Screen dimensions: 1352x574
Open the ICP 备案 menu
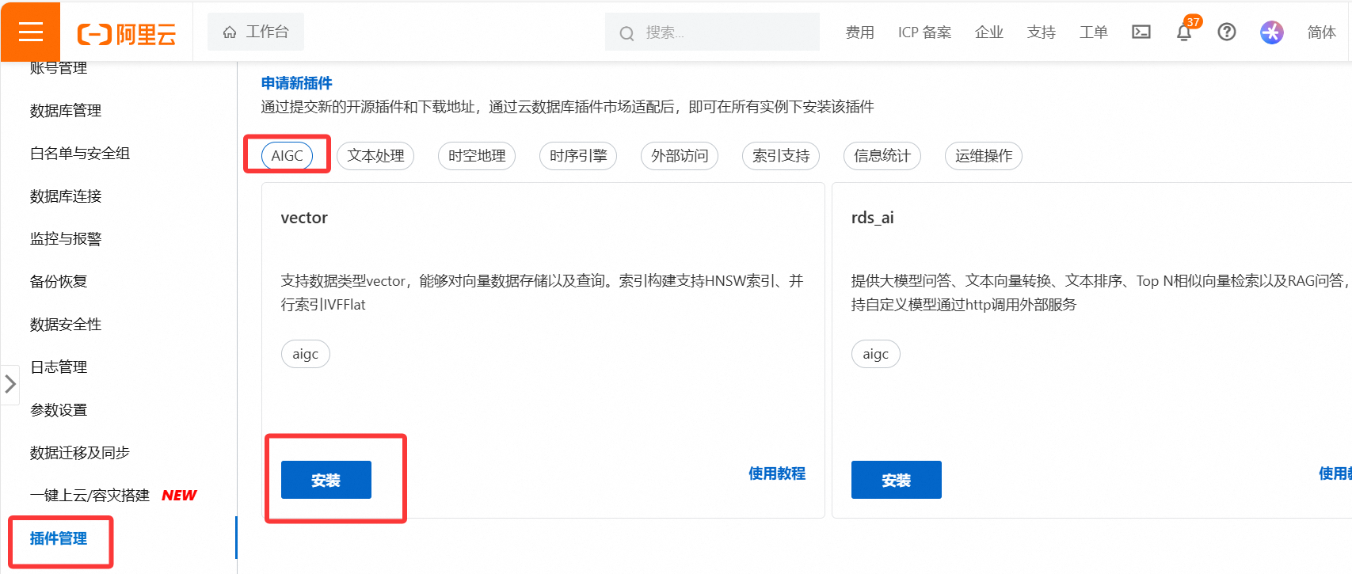[x=924, y=32]
